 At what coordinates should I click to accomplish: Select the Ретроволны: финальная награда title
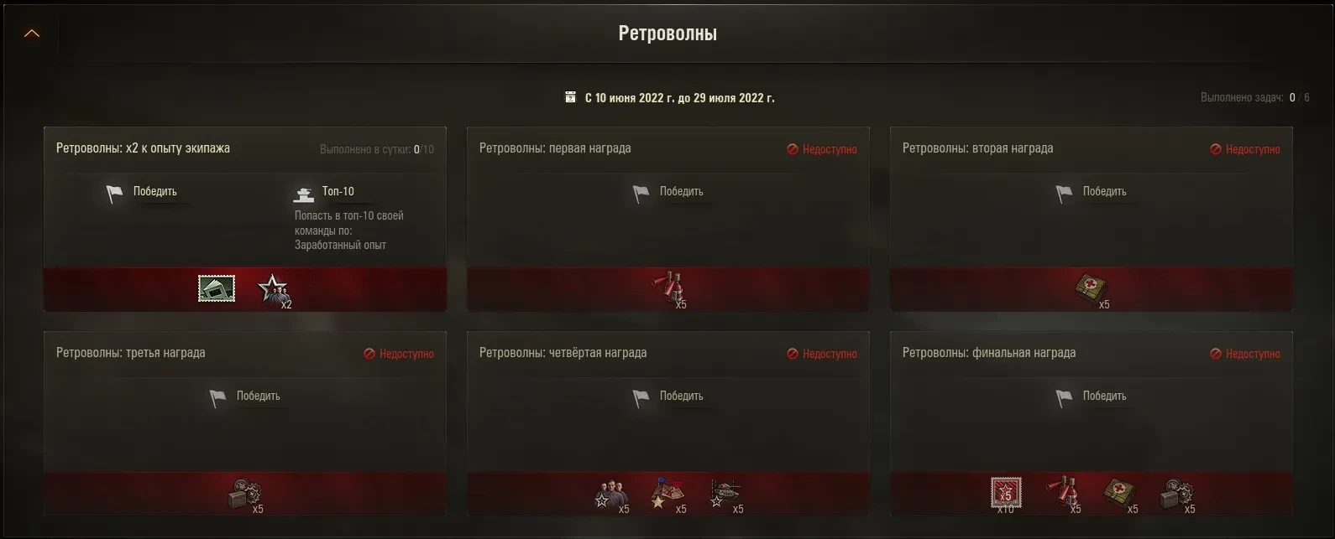pos(989,353)
